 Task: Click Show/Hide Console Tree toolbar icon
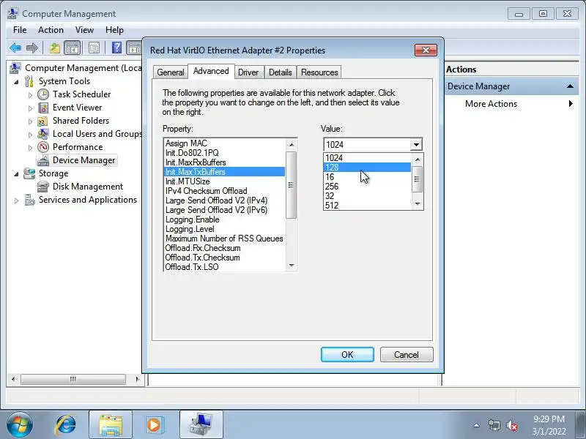(x=73, y=48)
